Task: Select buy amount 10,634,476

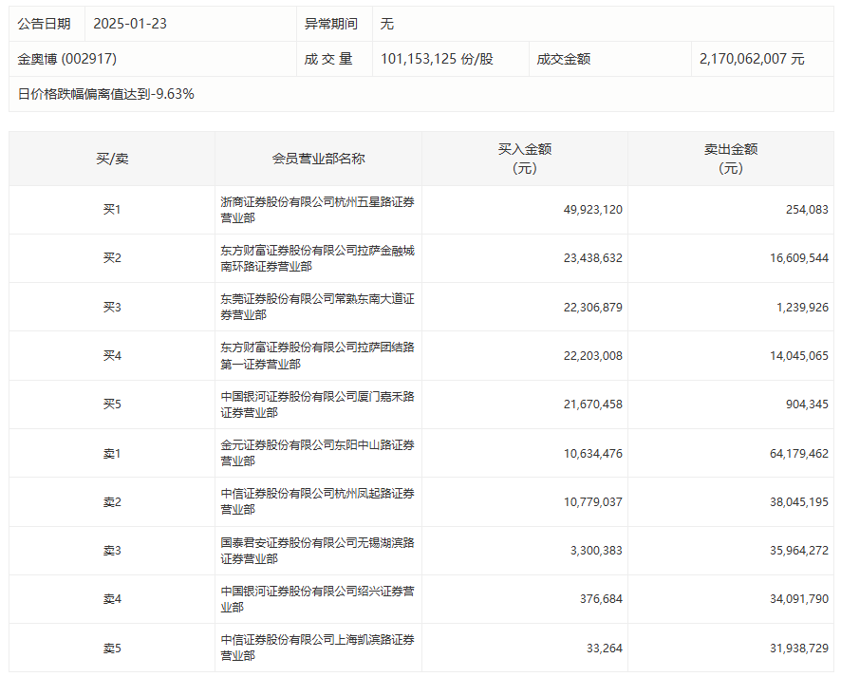Action: click(592, 454)
